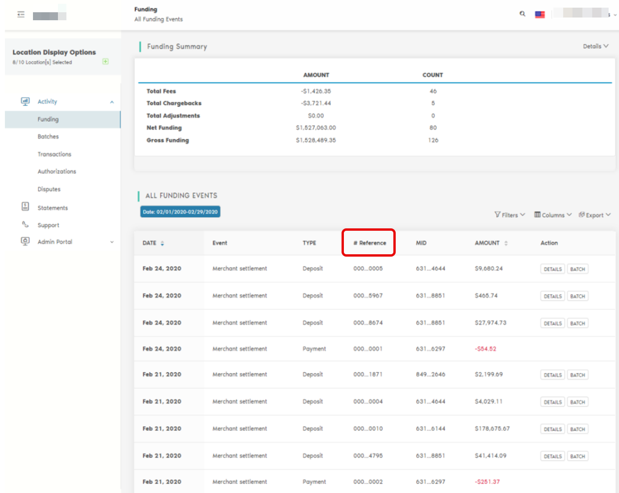Expand the Admin Portal chevron
The width and height of the screenshot is (619, 493).
pos(112,242)
